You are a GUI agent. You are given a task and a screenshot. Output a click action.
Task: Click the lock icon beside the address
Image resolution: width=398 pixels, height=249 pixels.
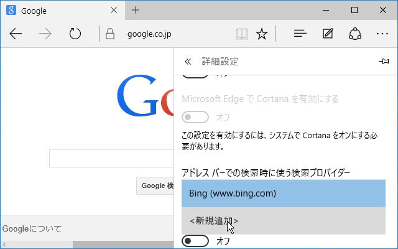pos(109,34)
